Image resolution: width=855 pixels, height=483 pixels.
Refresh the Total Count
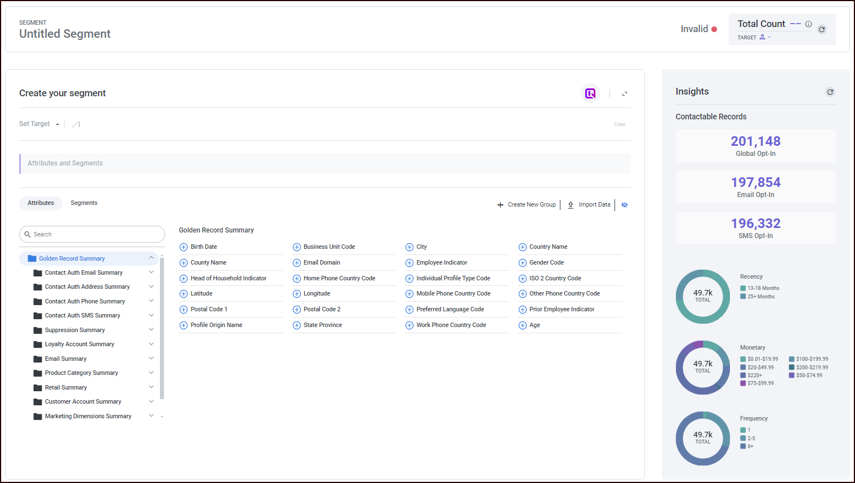click(822, 29)
